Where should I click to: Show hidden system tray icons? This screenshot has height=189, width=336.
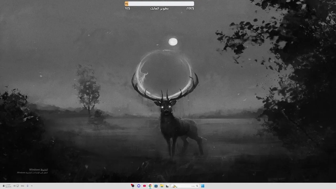(x=32, y=186)
